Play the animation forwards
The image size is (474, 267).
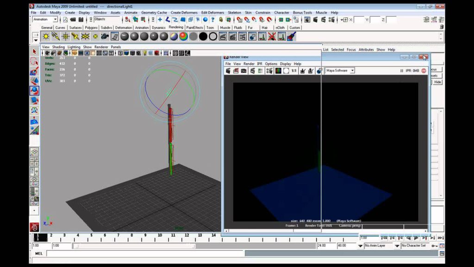coord(416,238)
